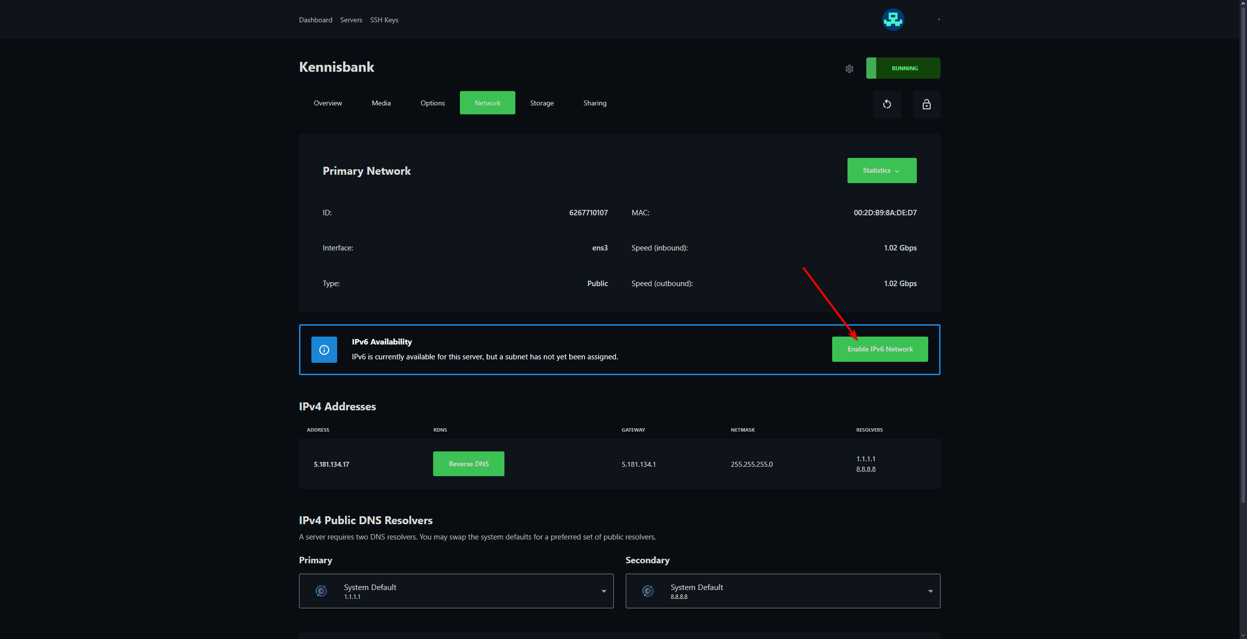Click the Primary resolver system default icon
Viewport: 1247px width, 639px height.
coord(321,591)
